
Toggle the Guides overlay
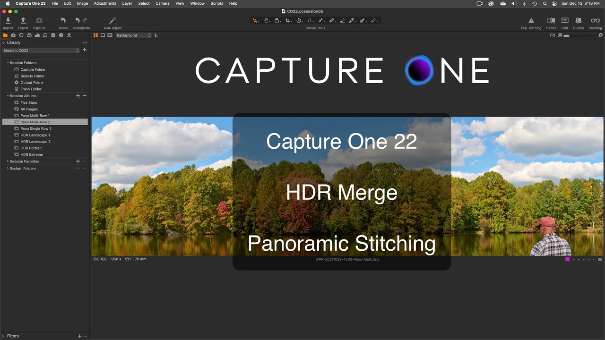point(579,20)
